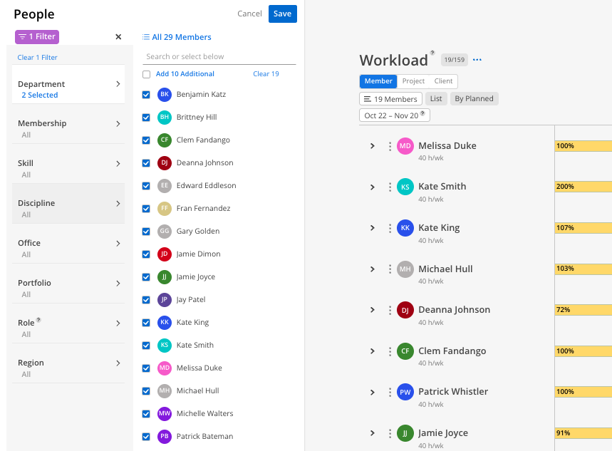Uncheck Michael Hull checkbox in People list

(146, 391)
